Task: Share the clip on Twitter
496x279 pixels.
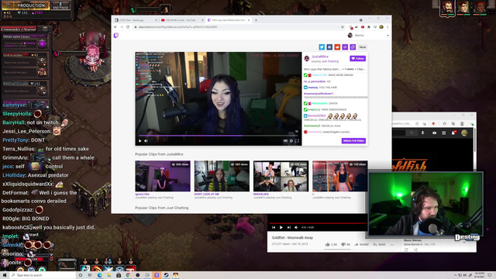Action: point(322,47)
